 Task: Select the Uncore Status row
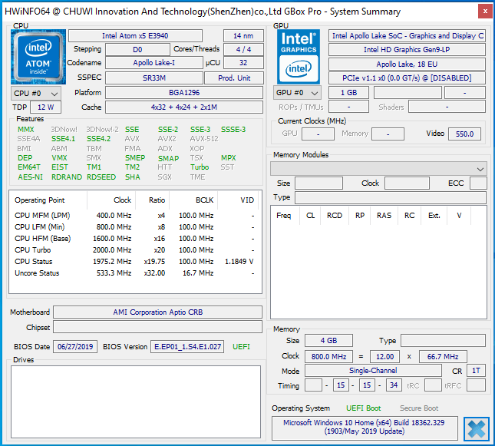tap(134, 273)
